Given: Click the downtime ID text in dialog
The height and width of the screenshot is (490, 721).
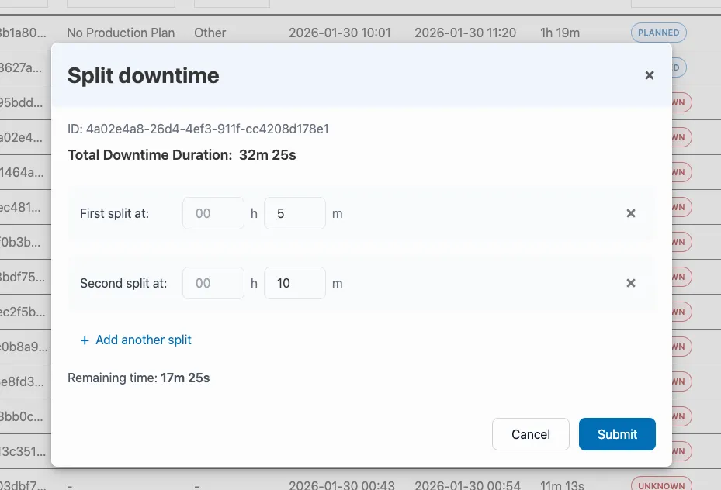Looking at the screenshot, I should pyautogui.click(x=198, y=129).
